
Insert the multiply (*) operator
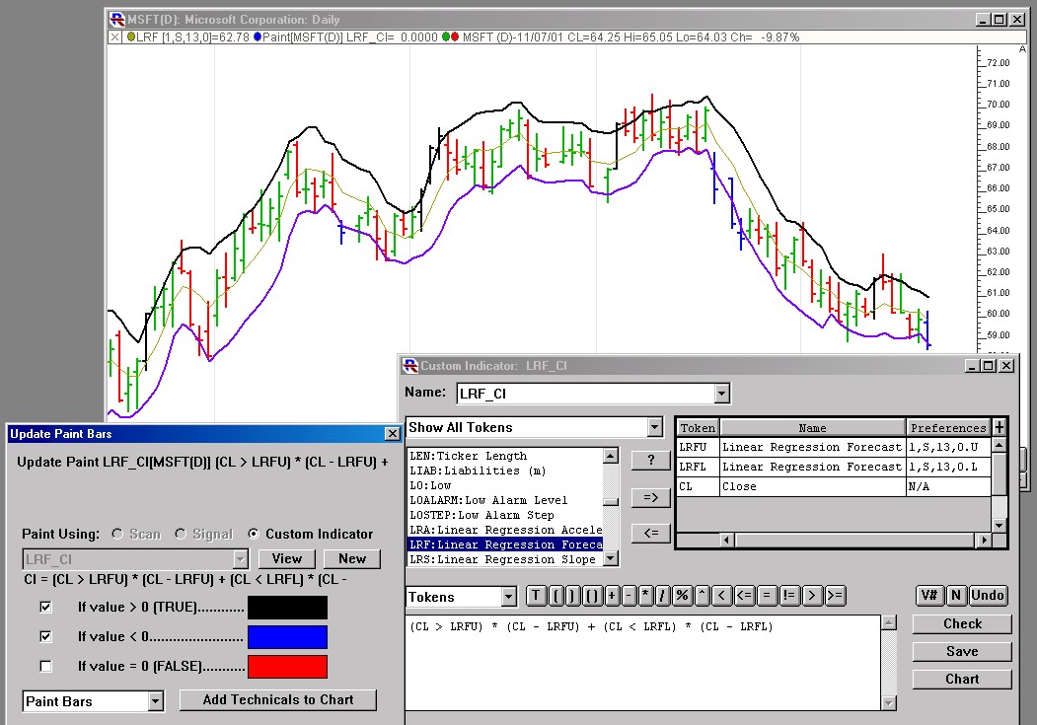[x=646, y=596]
